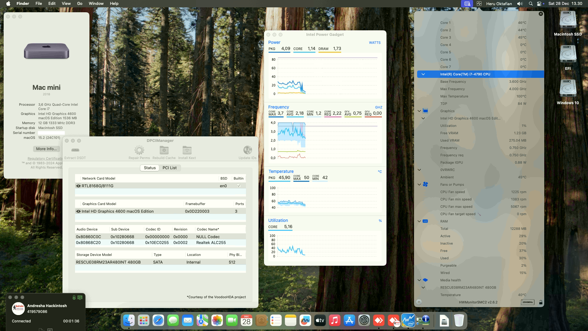Collapse Media health section
588x331 pixels.
click(419, 280)
